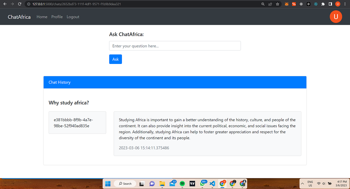Viewport: 350px width, 189px height.
Task: Reload the ChatAfrica page
Action: click(x=20, y=4)
